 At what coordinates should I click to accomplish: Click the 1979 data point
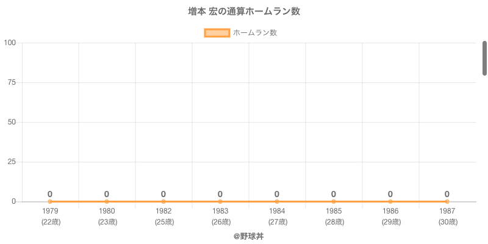50,201
